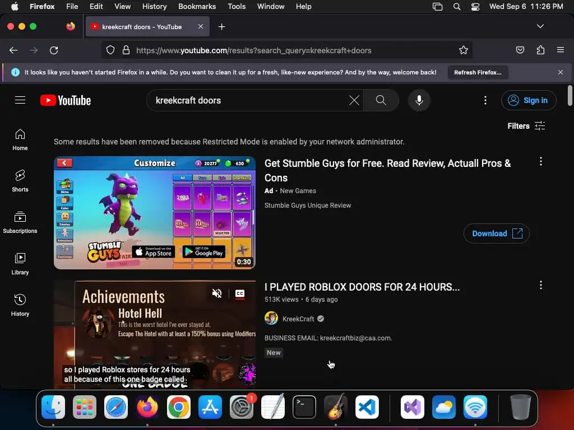Viewport: 574px width, 430px height.
Task: Open the search Filters panel
Action: [526, 126]
